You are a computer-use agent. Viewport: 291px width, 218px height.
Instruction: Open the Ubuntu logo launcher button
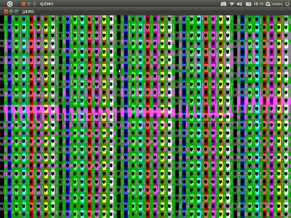pyautogui.click(x=10, y=4)
